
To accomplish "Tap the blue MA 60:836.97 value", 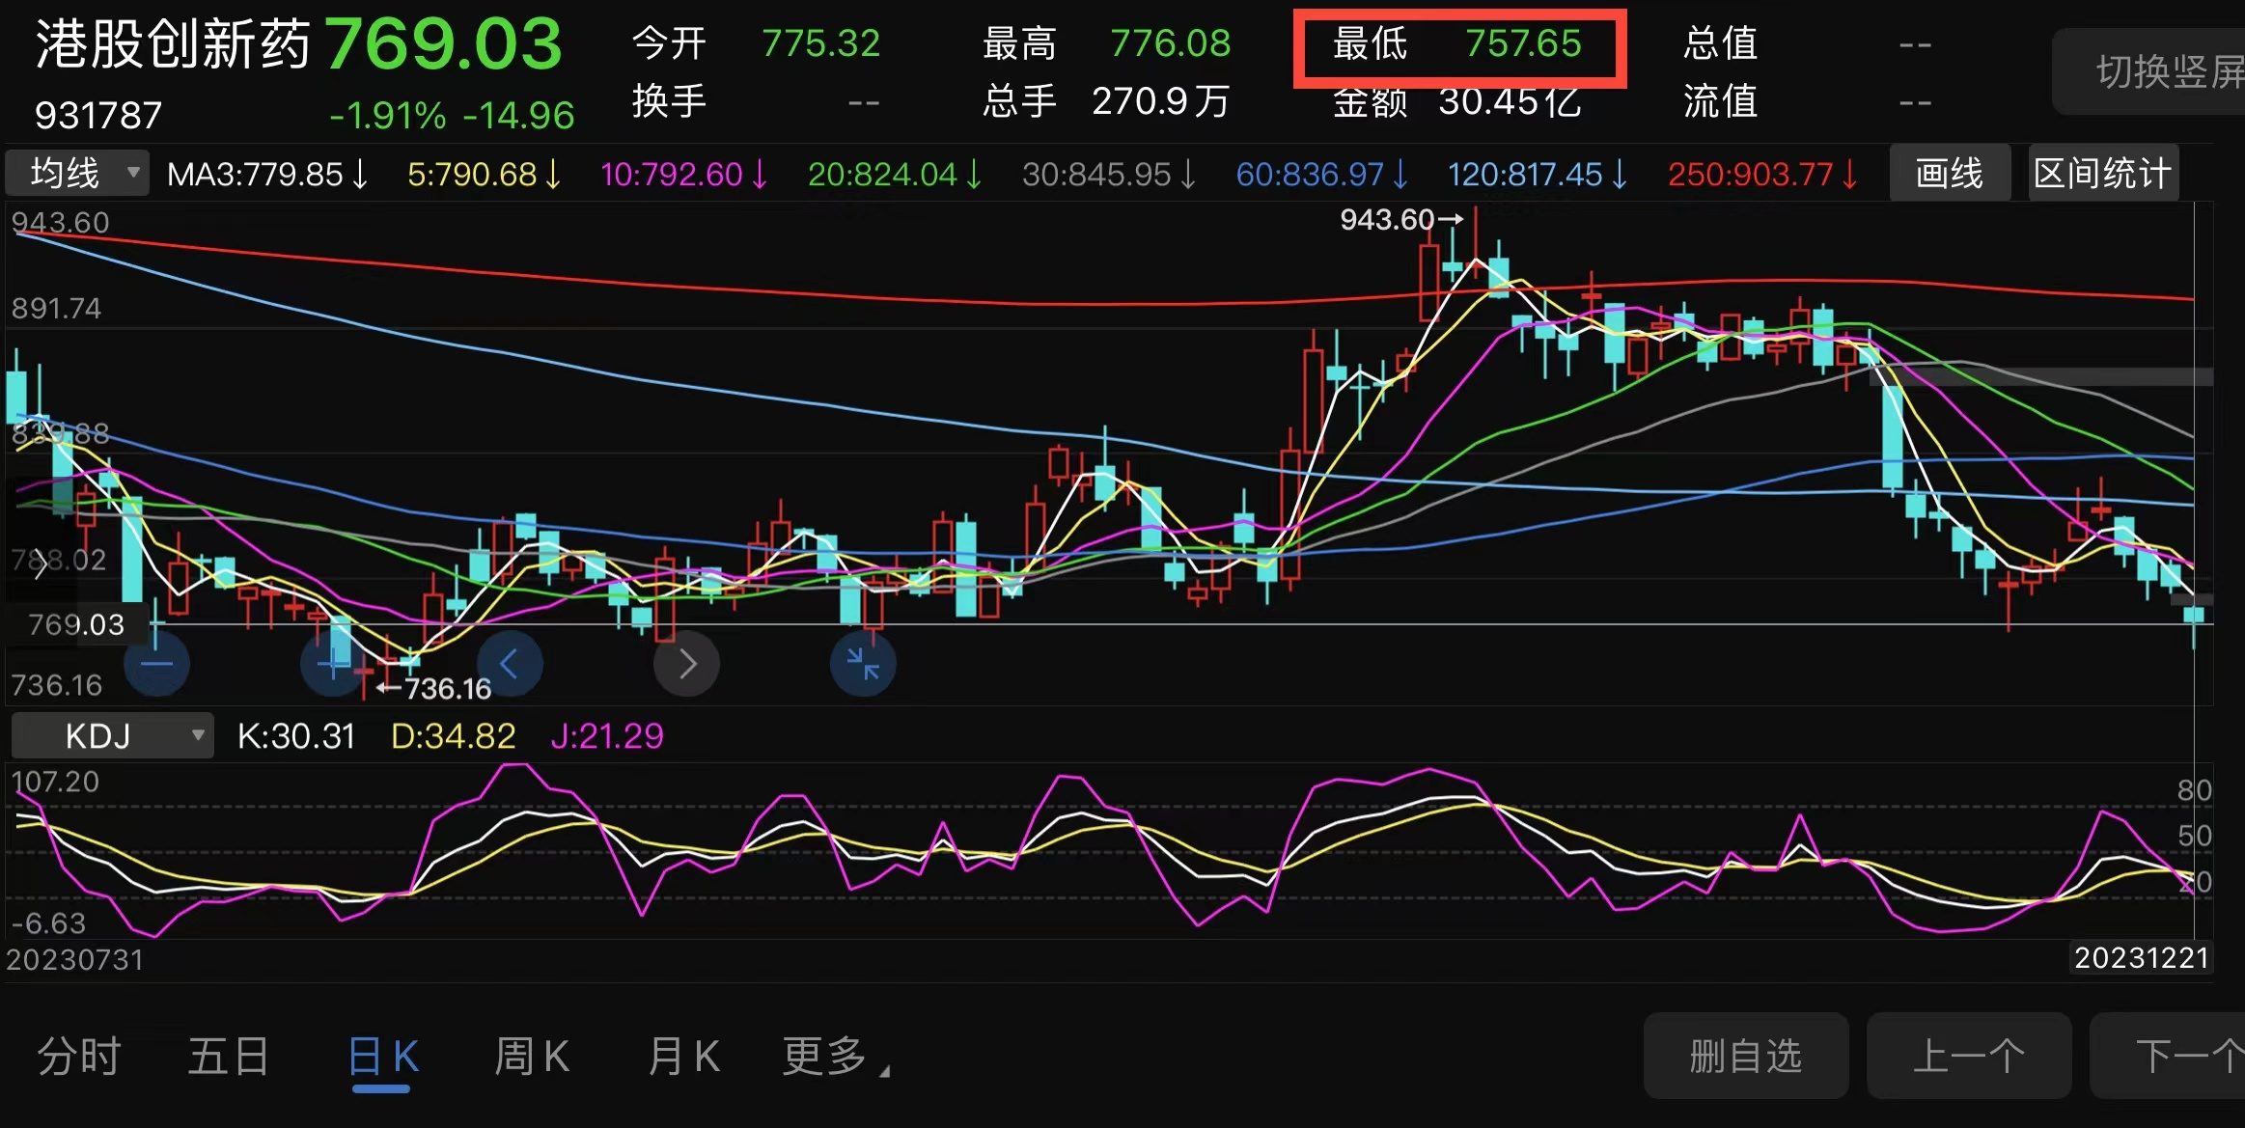I will pyautogui.click(x=1322, y=175).
